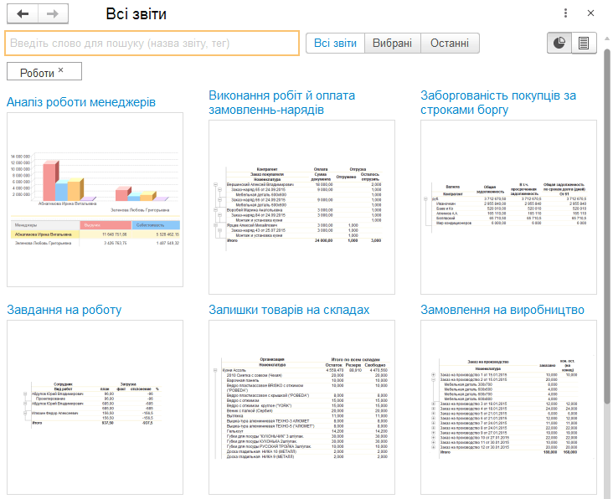Click the Замовлення на виробництво preview thumbnail

pyautogui.click(x=508, y=408)
